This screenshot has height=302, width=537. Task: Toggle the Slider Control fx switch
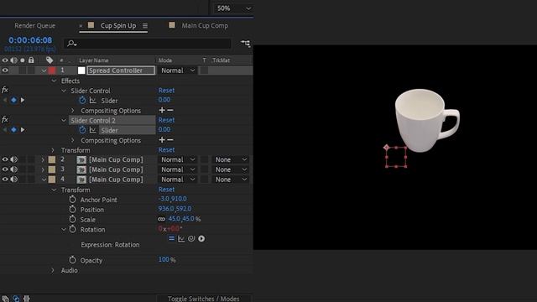click(5, 90)
